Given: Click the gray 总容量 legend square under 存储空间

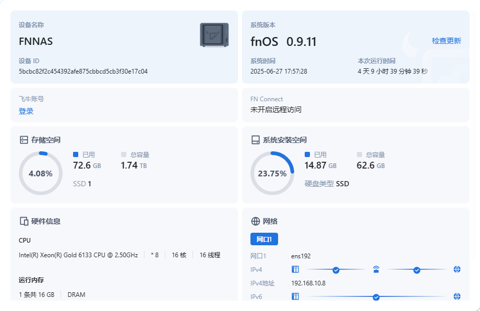Looking at the screenshot, I should [124, 154].
